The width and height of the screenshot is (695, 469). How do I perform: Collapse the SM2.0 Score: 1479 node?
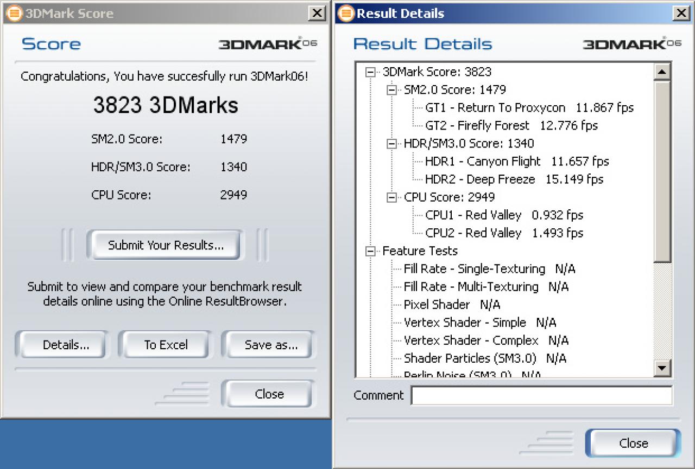point(391,89)
